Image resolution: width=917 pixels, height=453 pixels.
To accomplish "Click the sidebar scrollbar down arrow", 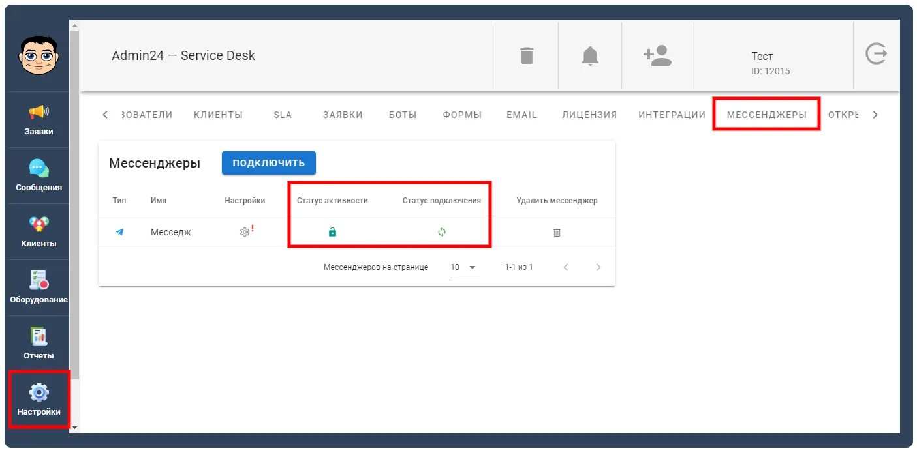I will pyautogui.click(x=74, y=428).
